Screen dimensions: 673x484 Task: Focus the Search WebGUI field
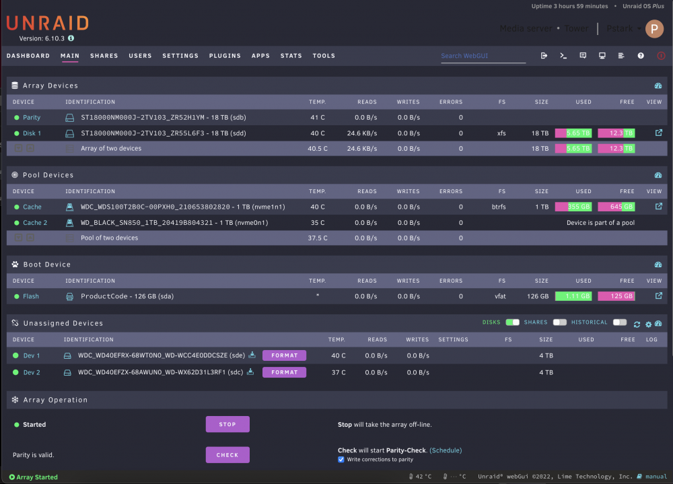[x=483, y=56]
